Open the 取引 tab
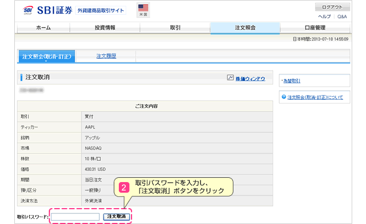The height and width of the screenshot is (224, 366). tap(175, 28)
